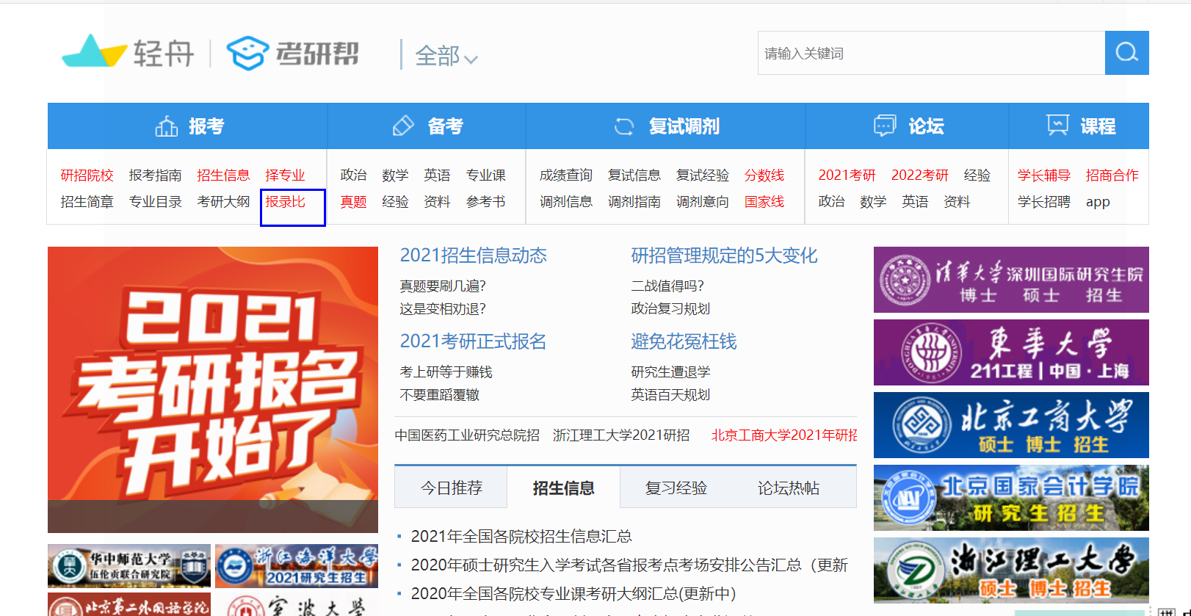Viewport: 1191px width, 616px height.
Task: Open the 调剂指南 link
Action: [x=634, y=202]
